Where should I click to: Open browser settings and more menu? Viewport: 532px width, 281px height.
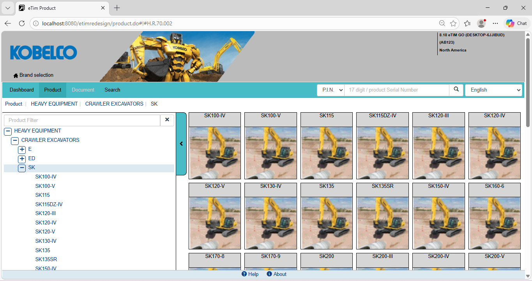pyautogui.click(x=495, y=23)
